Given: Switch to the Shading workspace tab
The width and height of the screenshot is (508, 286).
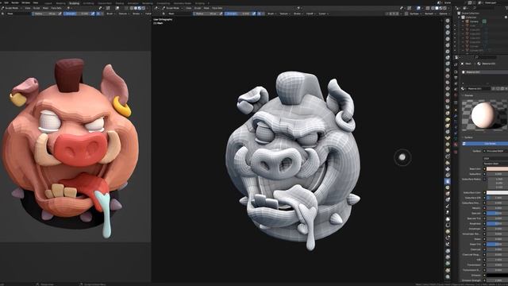Looking at the screenshot, I should coord(120,3).
